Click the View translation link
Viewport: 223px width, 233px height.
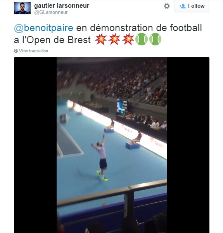[33, 51]
